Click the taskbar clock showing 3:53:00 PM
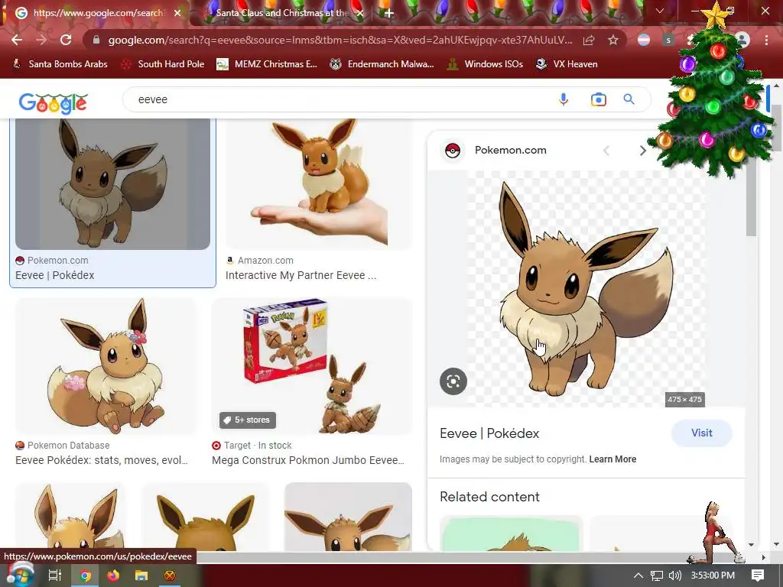Viewport: 783px width, 587px height. point(713,576)
